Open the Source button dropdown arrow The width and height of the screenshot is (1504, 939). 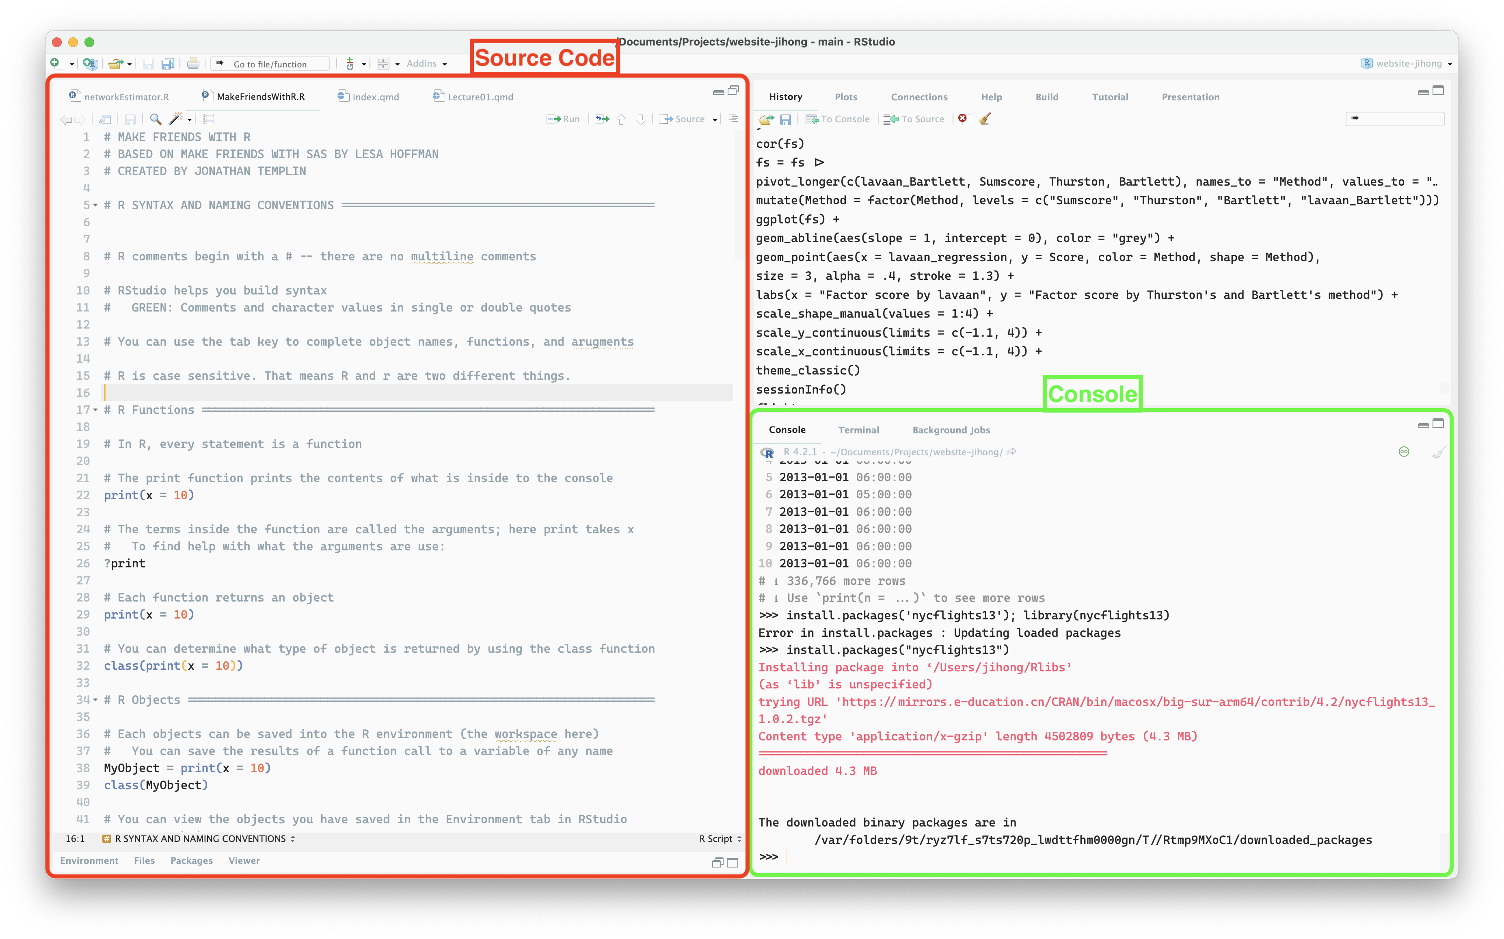click(x=715, y=119)
